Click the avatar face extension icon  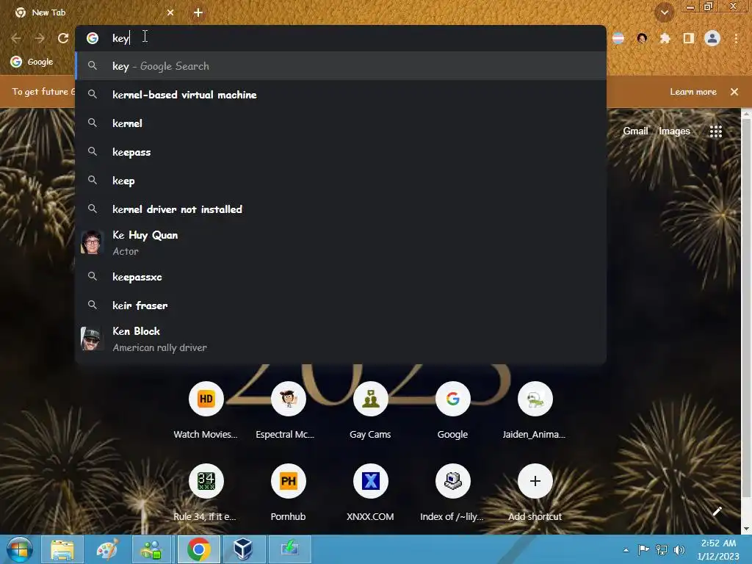coord(642,38)
